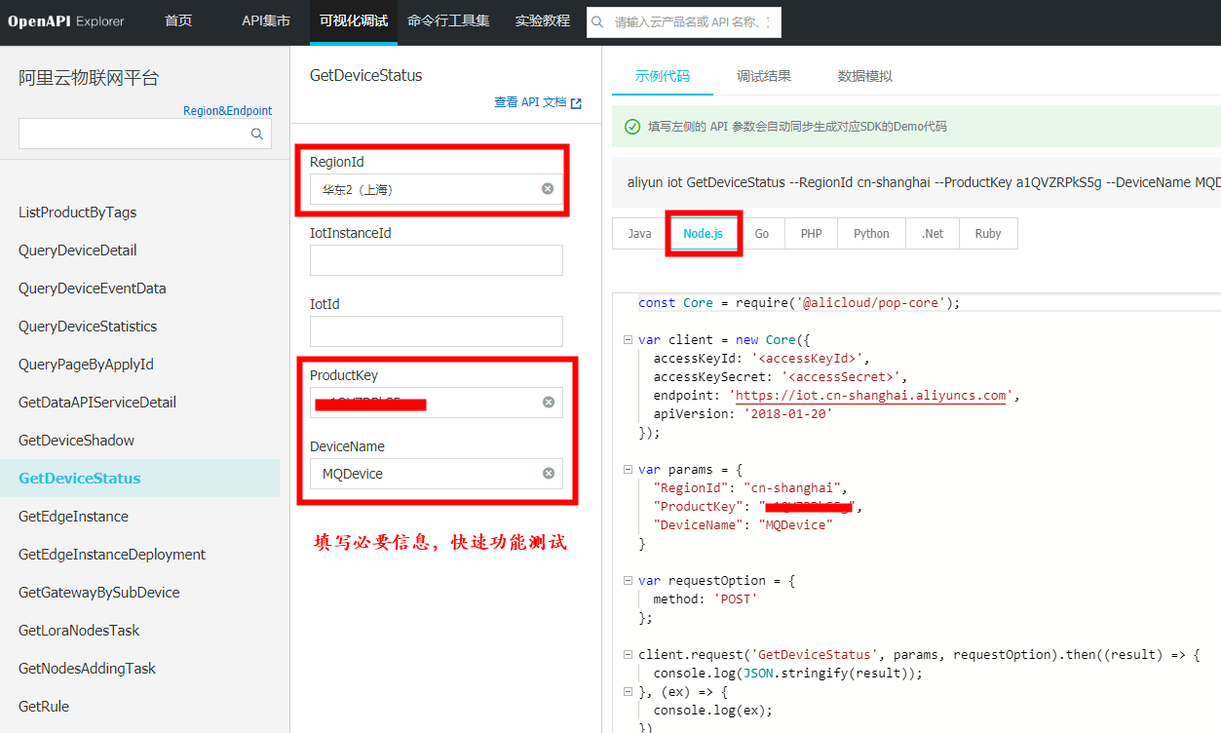Select QueryPageByApplyId in the API list
1221x733 pixels.
click(86, 365)
